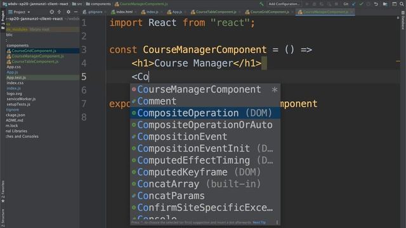Screen dimensions: 406x228
Task: Select External Libraries in project tree
Action: pos(16,131)
